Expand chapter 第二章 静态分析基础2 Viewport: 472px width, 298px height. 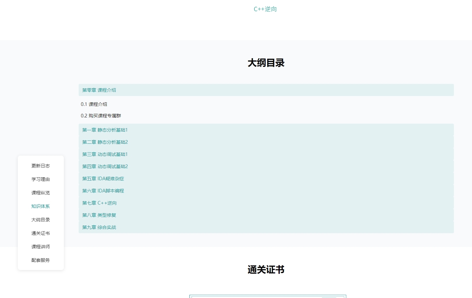coord(105,142)
